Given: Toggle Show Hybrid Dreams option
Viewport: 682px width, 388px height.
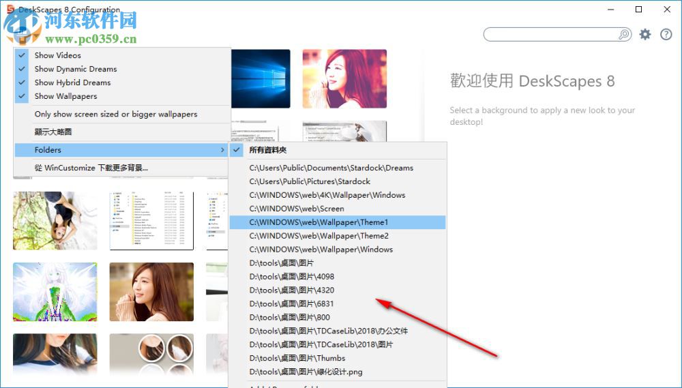Looking at the screenshot, I should [x=122, y=83].
